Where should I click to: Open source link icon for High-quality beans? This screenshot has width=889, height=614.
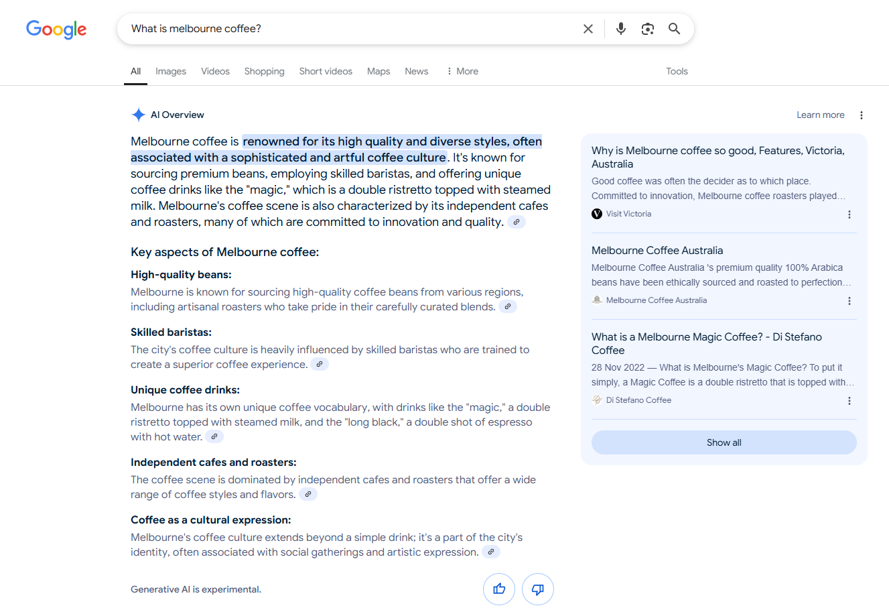[508, 307]
